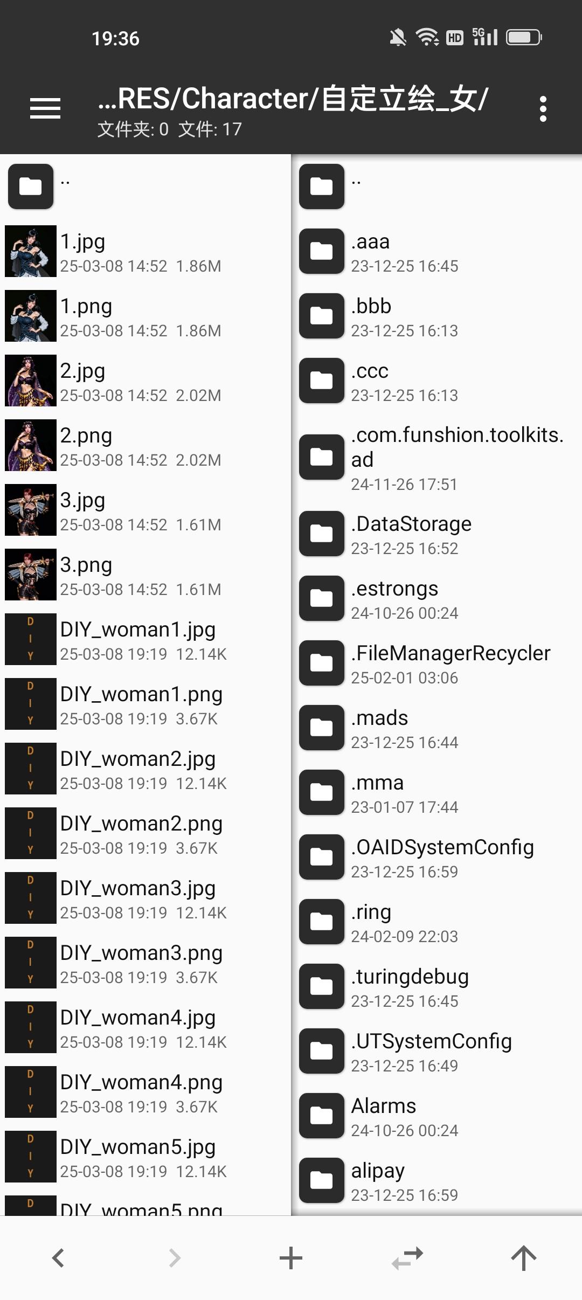Select DIY_woman3.png file
582x1300 pixels.
click(145, 963)
